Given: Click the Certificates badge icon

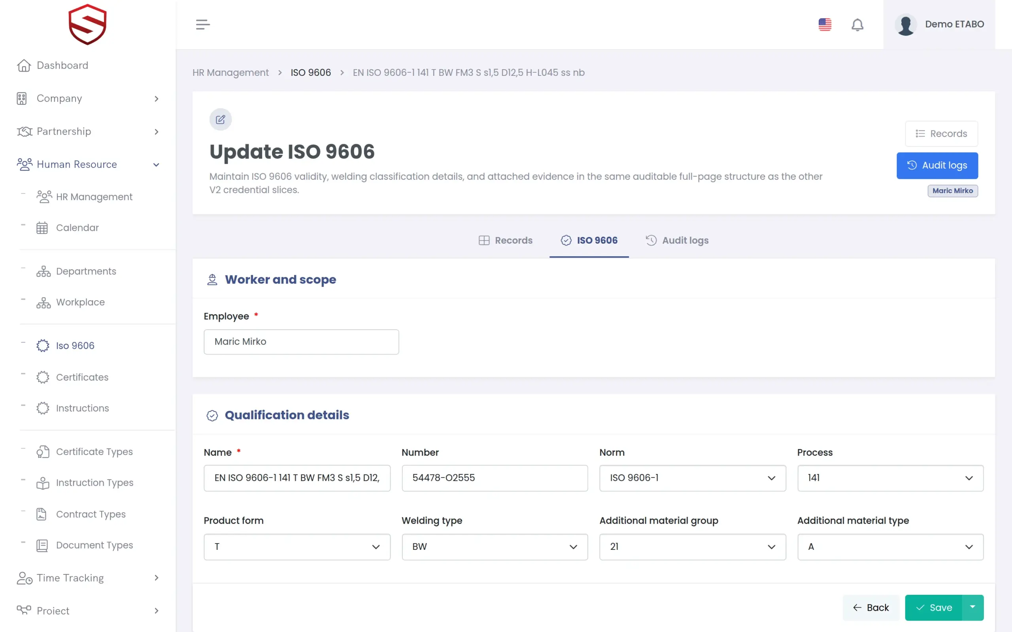Looking at the screenshot, I should click(43, 377).
